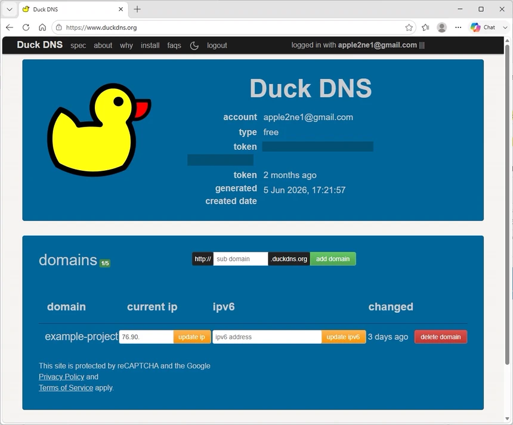This screenshot has width=513, height=425.
Task: Log out of Duck DNS
Action: coord(217,45)
